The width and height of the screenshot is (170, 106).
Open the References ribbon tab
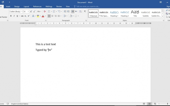(37, 6)
